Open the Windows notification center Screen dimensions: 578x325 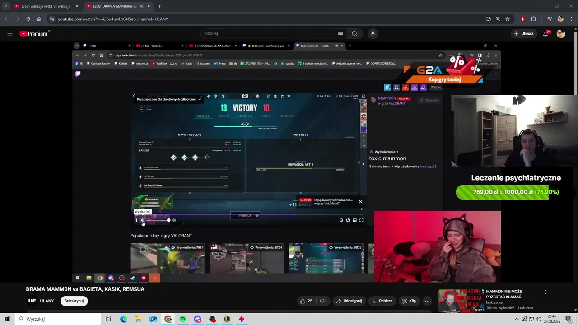[568, 319]
